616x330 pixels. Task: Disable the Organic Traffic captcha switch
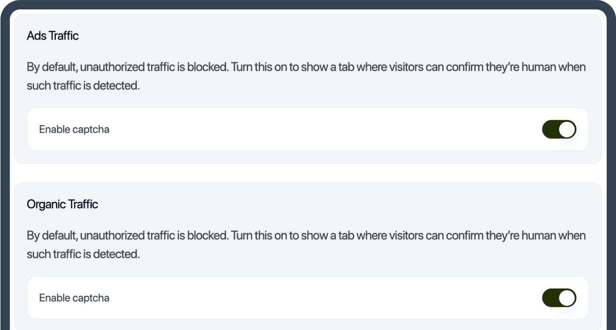tap(559, 298)
